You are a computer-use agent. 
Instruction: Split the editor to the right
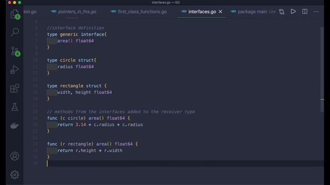pyautogui.click(x=305, y=11)
